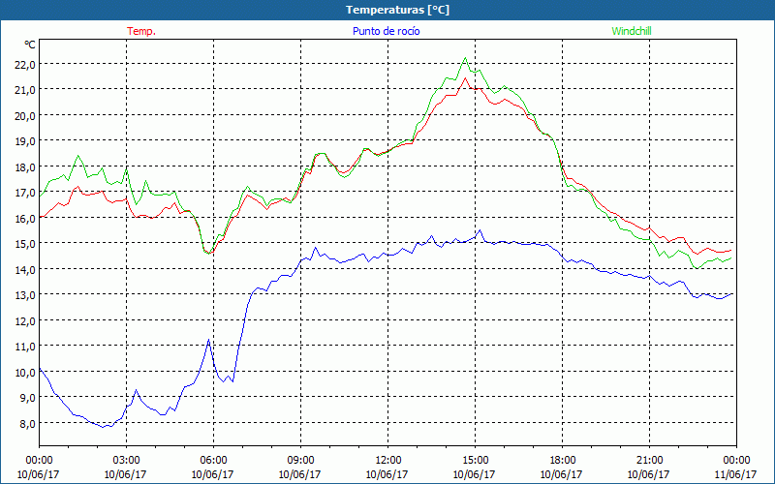This screenshot has height=484, width=775.
Task: Click the 11/06/17 date label
Action: (x=736, y=474)
